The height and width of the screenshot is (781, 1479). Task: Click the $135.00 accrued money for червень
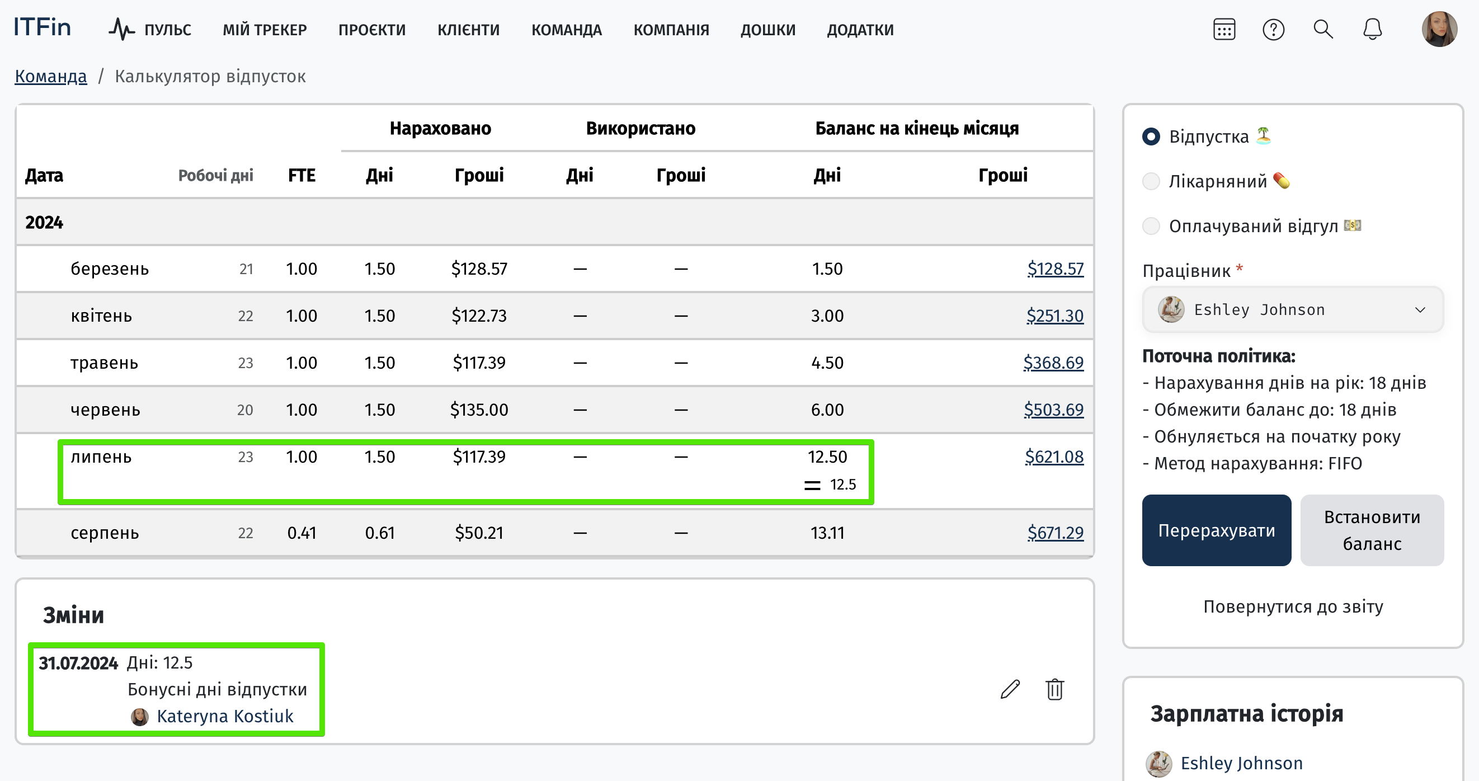[x=479, y=410]
